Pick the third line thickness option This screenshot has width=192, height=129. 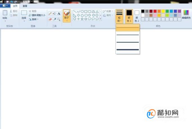click(128, 42)
